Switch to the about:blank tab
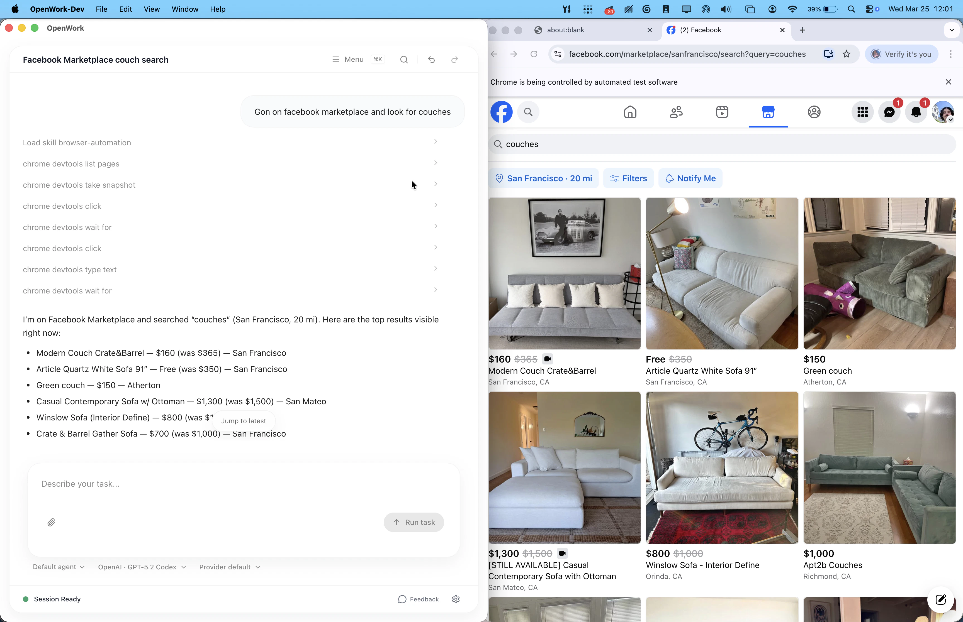The width and height of the screenshot is (963, 622). (x=566, y=30)
